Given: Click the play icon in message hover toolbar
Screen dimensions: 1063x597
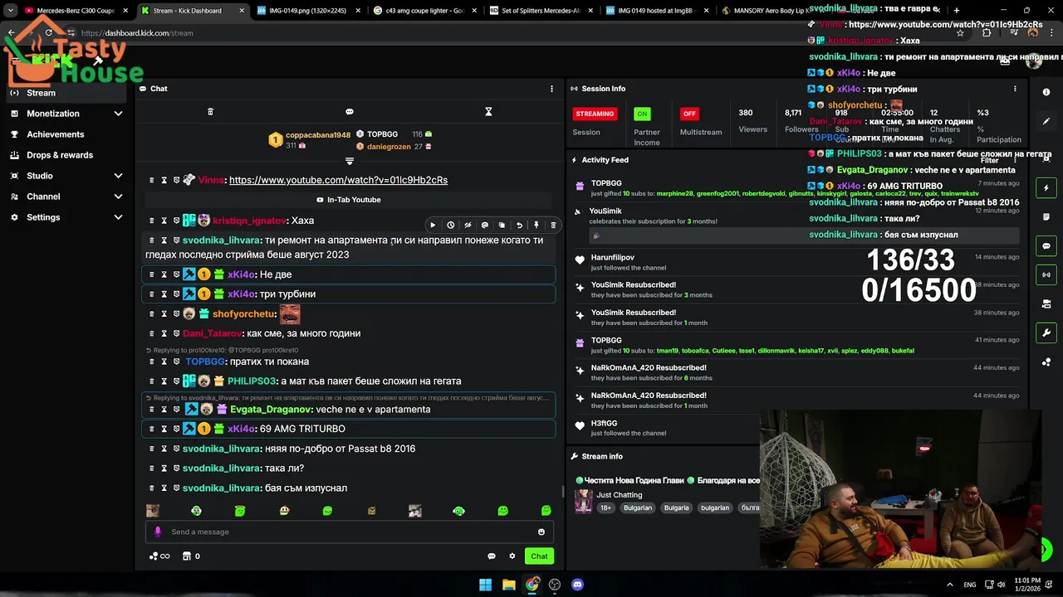Looking at the screenshot, I should click(433, 225).
